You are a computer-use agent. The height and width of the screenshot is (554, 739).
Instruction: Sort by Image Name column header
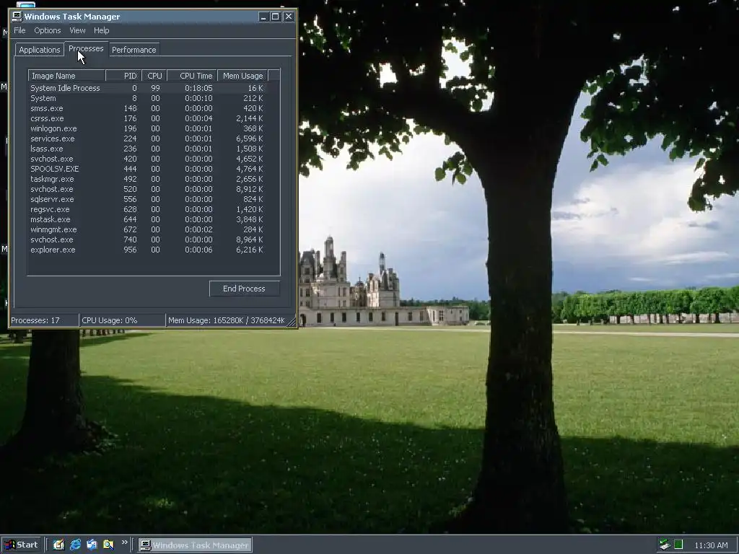tap(66, 75)
